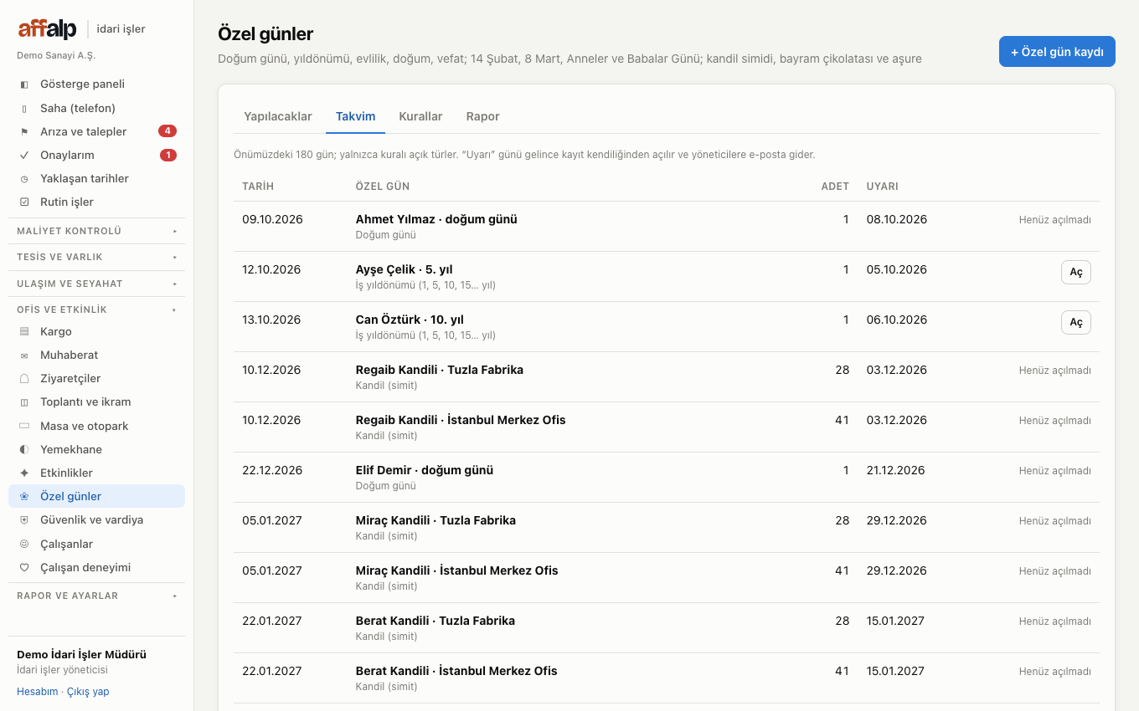
Task: Click the date 09.10.2026 in the Tarih column
Action: pyautogui.click(x=272, y=219)
